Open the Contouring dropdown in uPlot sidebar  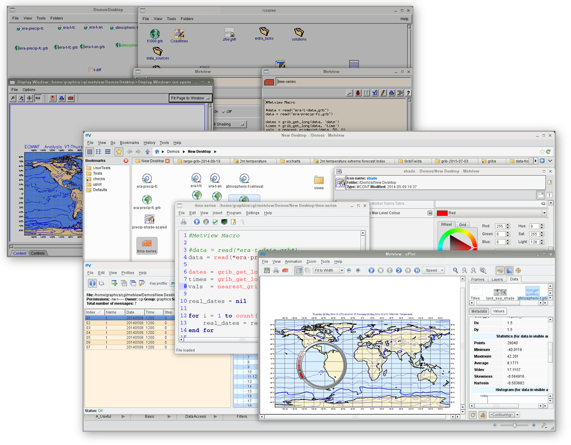tap(504, 415)
